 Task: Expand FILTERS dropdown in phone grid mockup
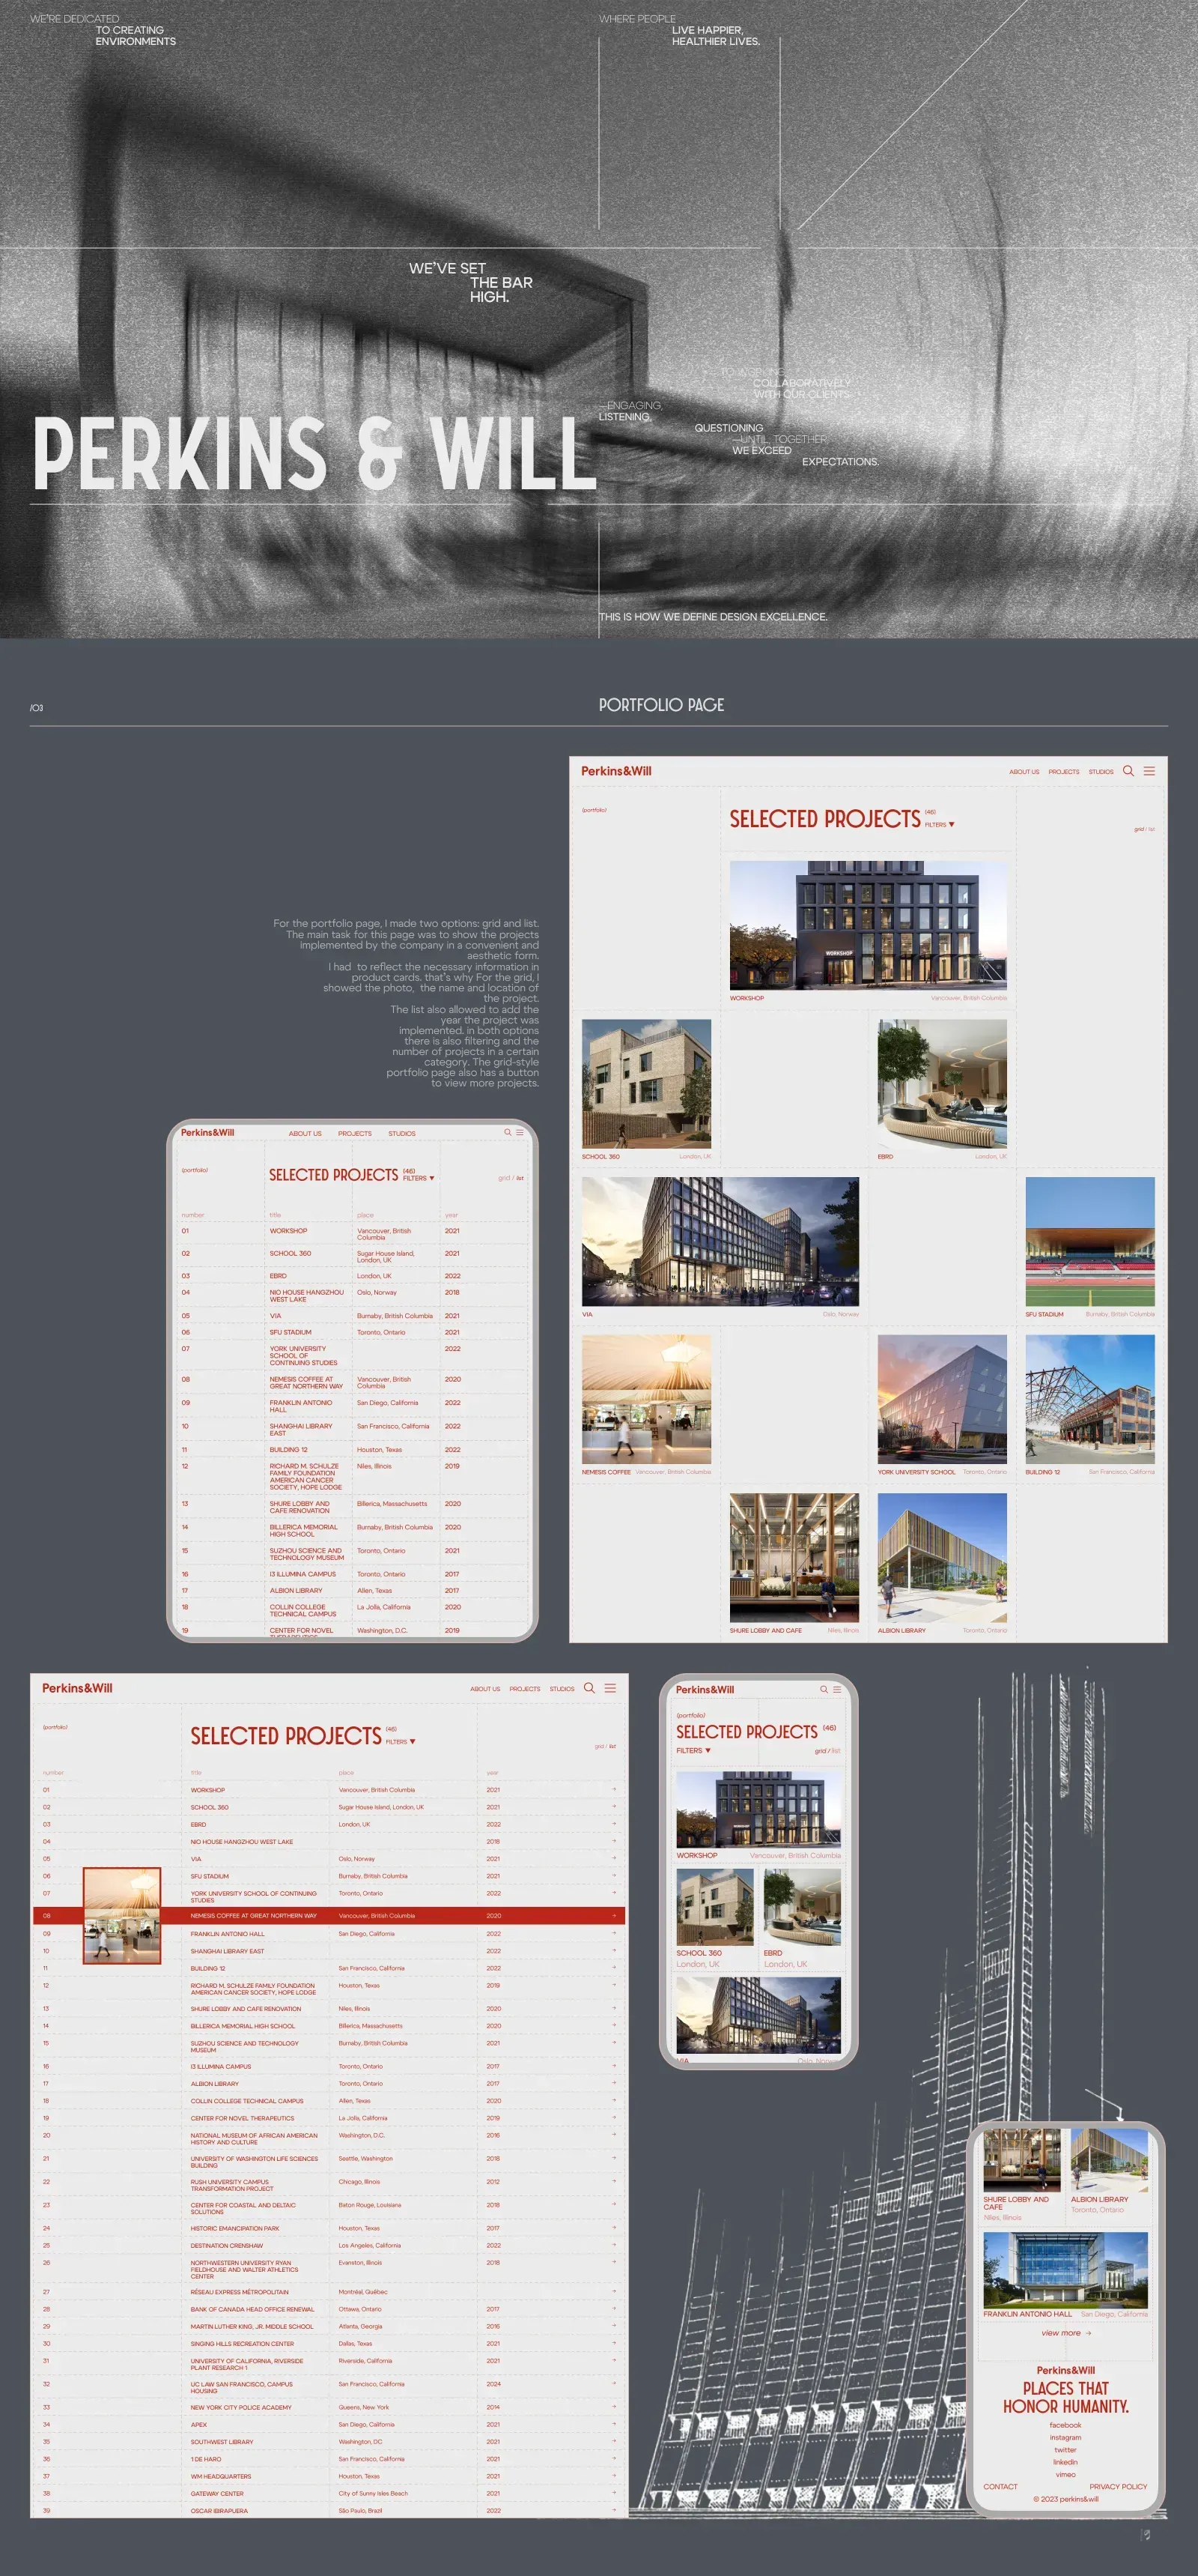click(x=693, y=1751)
